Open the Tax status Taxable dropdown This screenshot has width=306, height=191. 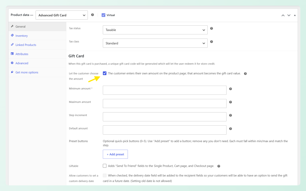click(155, 30)
